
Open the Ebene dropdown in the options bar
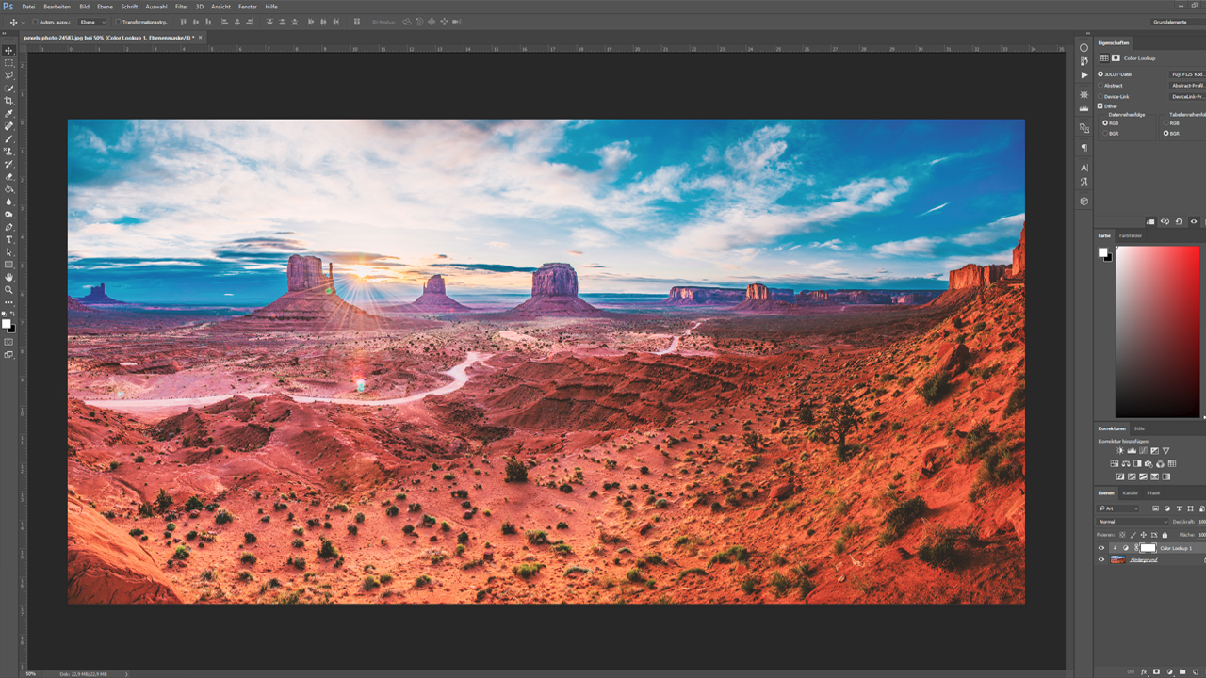91,21
